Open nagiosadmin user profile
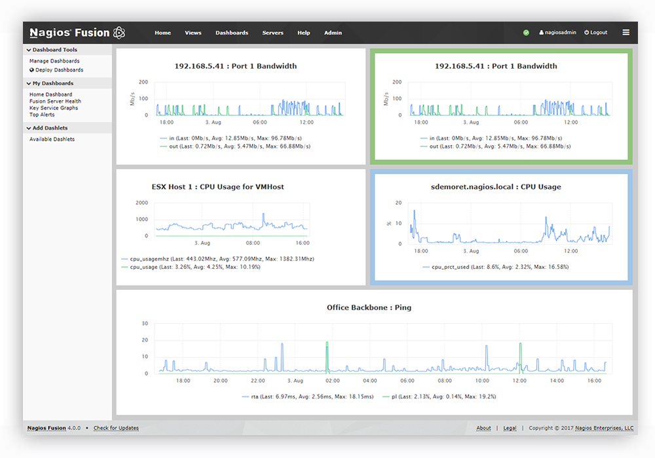Image resolution: width=655 pixels, height=458 pixels. (557, 33)
